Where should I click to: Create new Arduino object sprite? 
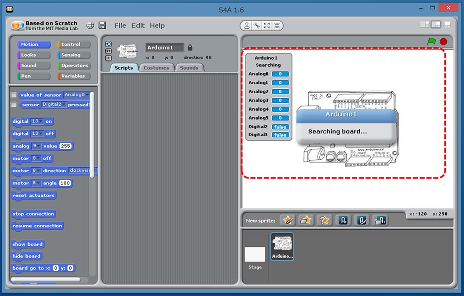click(x=343, y=220)
